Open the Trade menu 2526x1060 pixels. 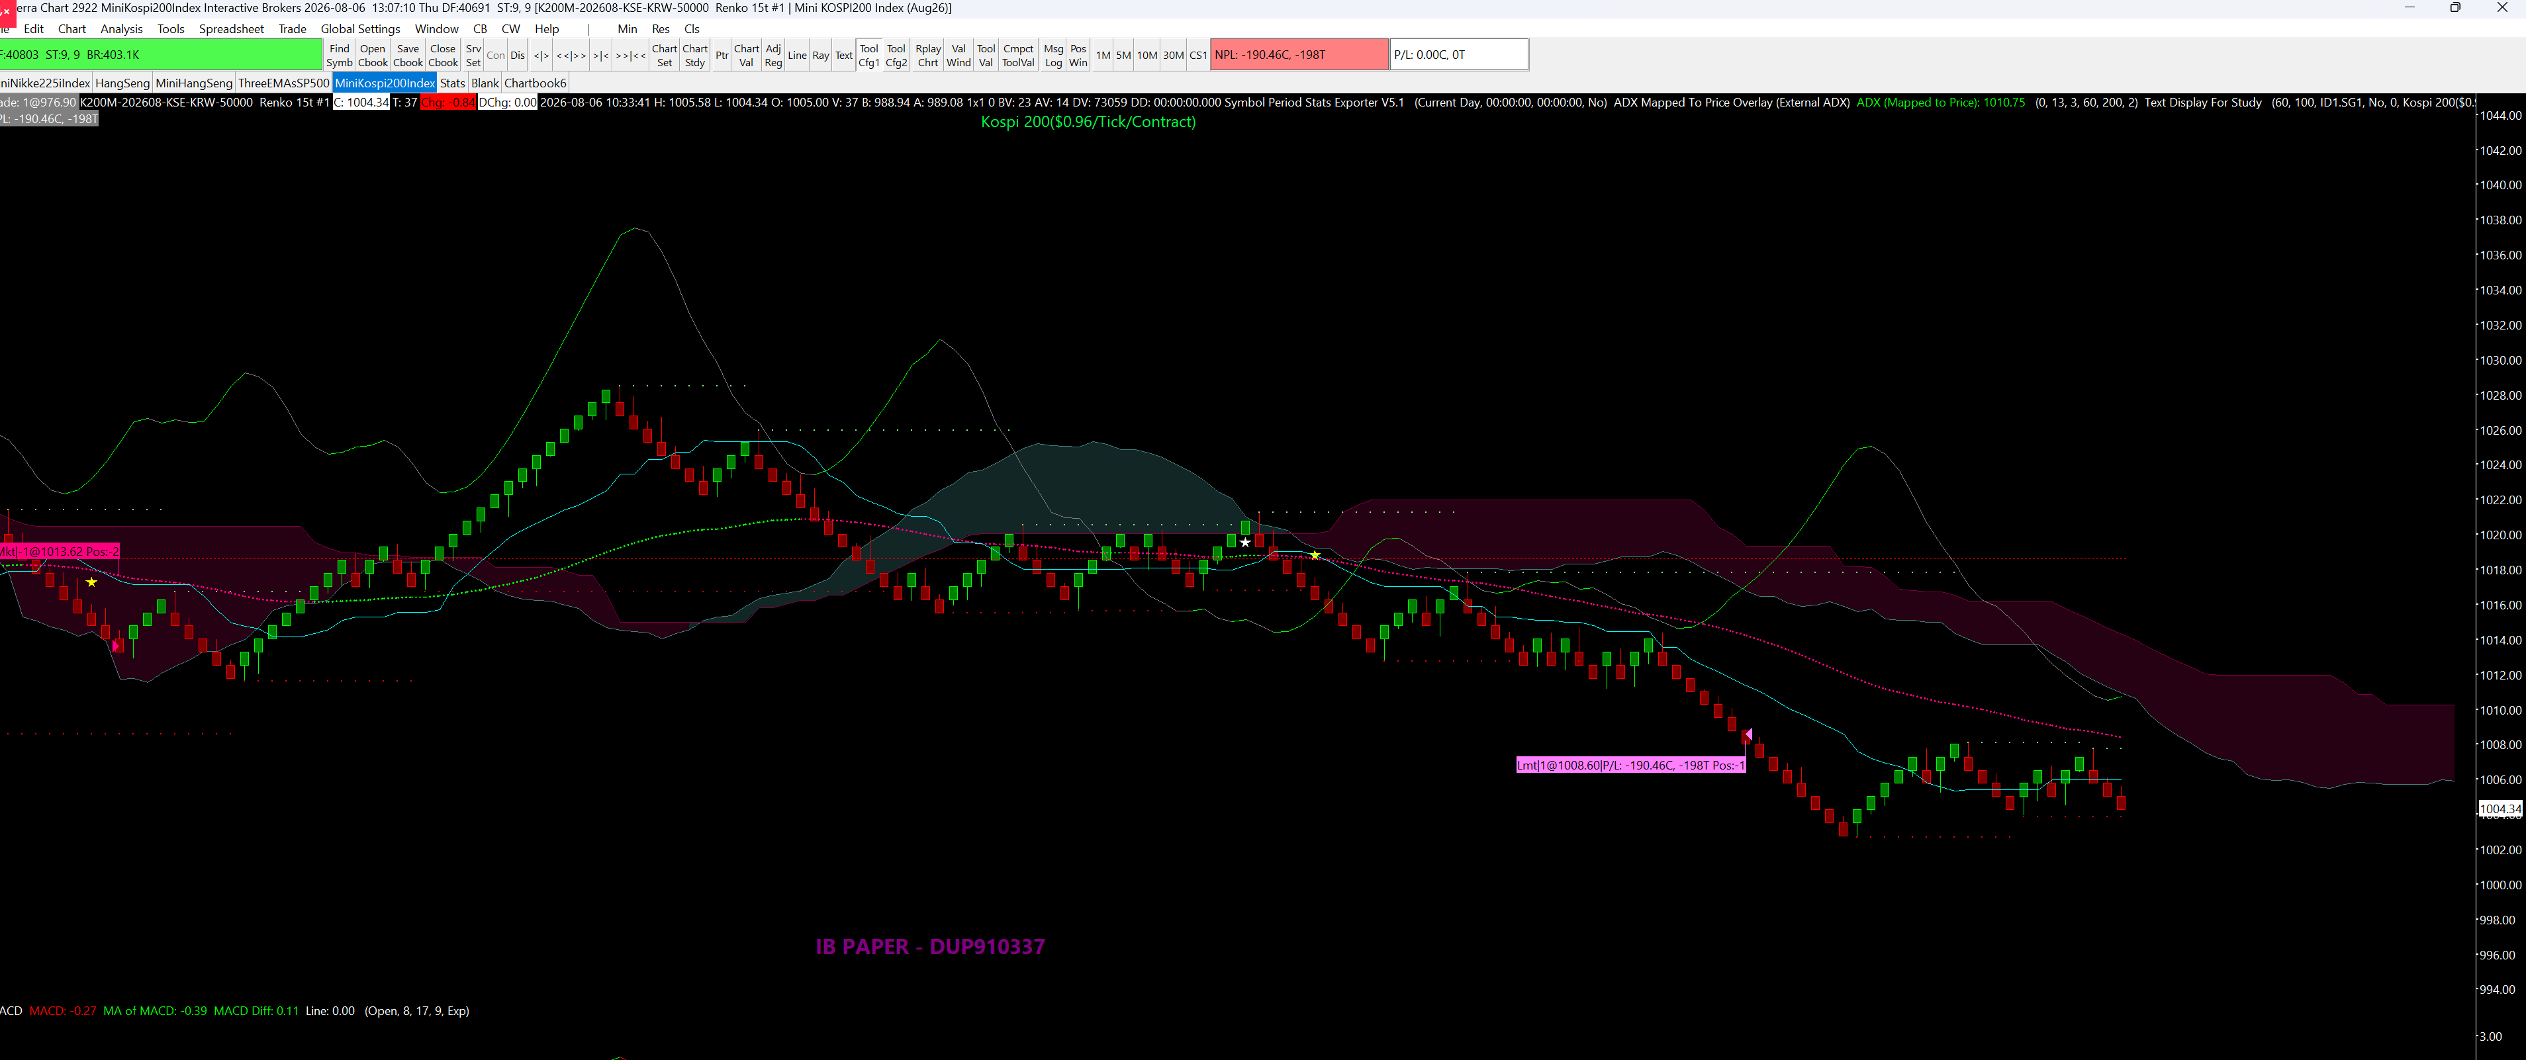pyautogui.click(x=292, y=28)
